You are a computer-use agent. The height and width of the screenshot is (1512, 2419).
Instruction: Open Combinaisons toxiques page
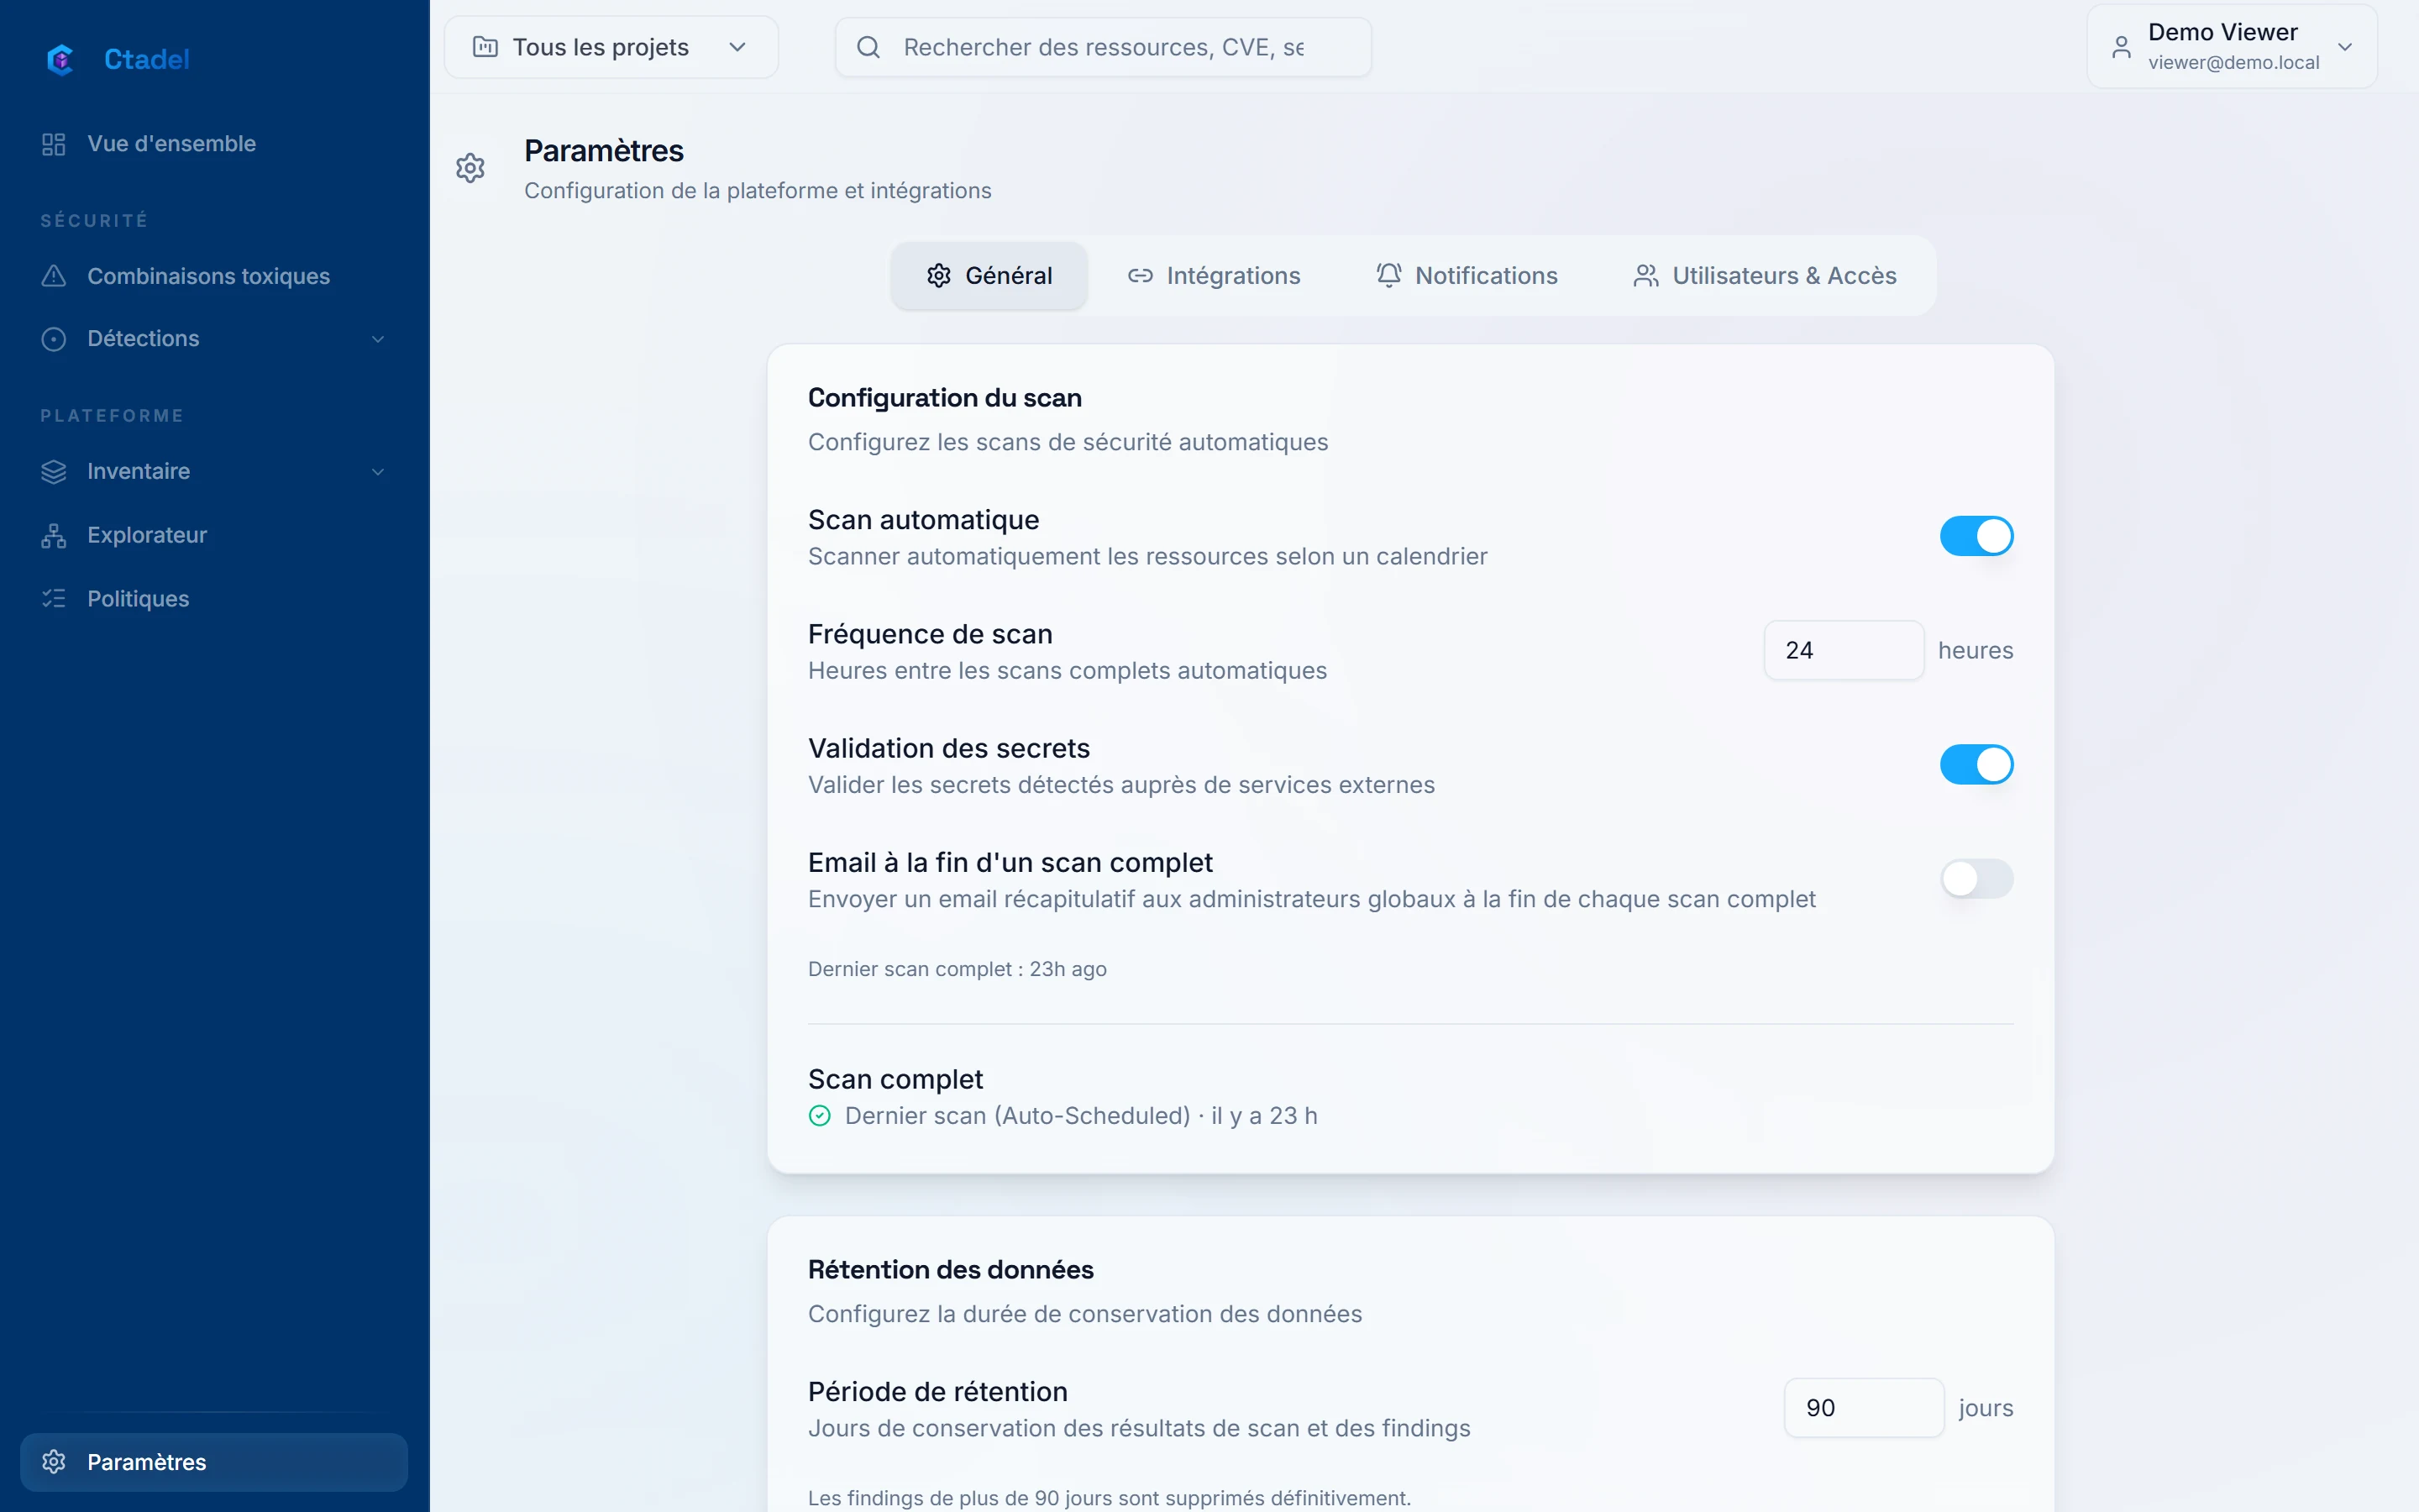click(214, 276)
